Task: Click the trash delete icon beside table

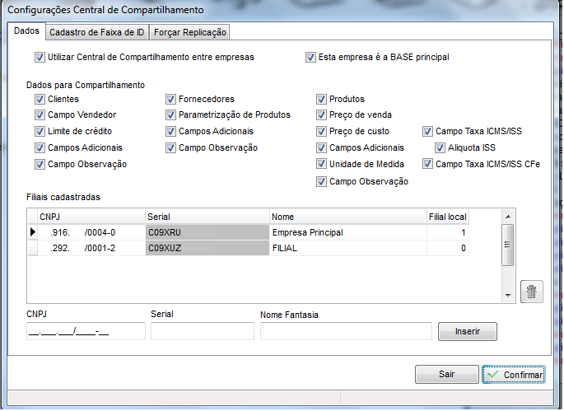Action: pyautogui.click(x=532, y=292)
